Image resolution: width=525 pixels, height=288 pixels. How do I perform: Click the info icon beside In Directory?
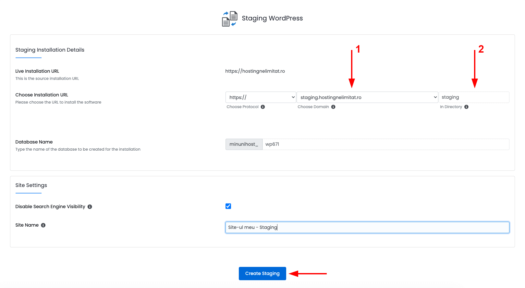pos(466,107)
